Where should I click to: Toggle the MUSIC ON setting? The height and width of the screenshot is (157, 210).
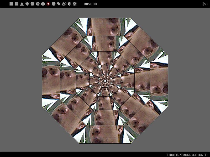tap(91, 4)
